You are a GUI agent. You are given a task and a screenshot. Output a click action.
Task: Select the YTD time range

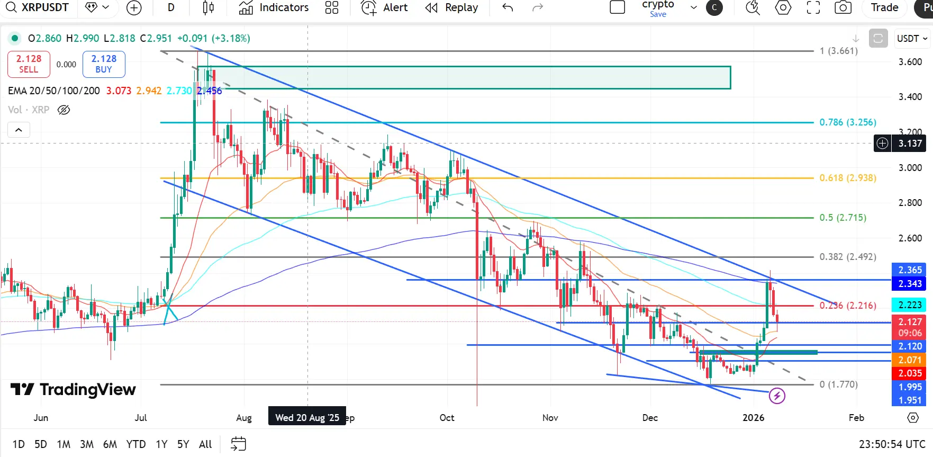[136, 444]
